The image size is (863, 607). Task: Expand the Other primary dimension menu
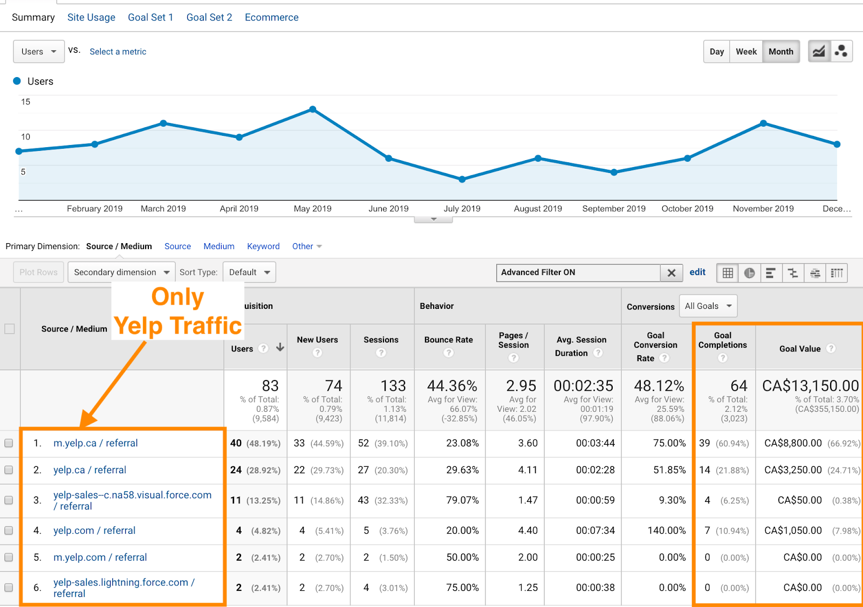(307, 246)
